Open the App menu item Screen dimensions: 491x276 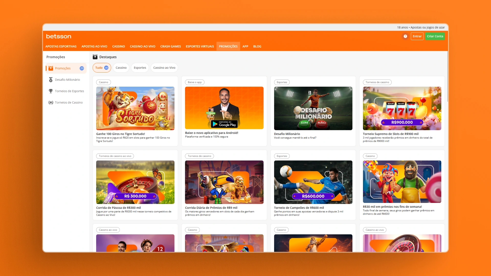[x=245, y=47]
